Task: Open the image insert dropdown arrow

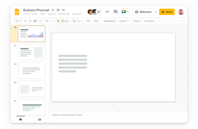Action: point(70,21)
